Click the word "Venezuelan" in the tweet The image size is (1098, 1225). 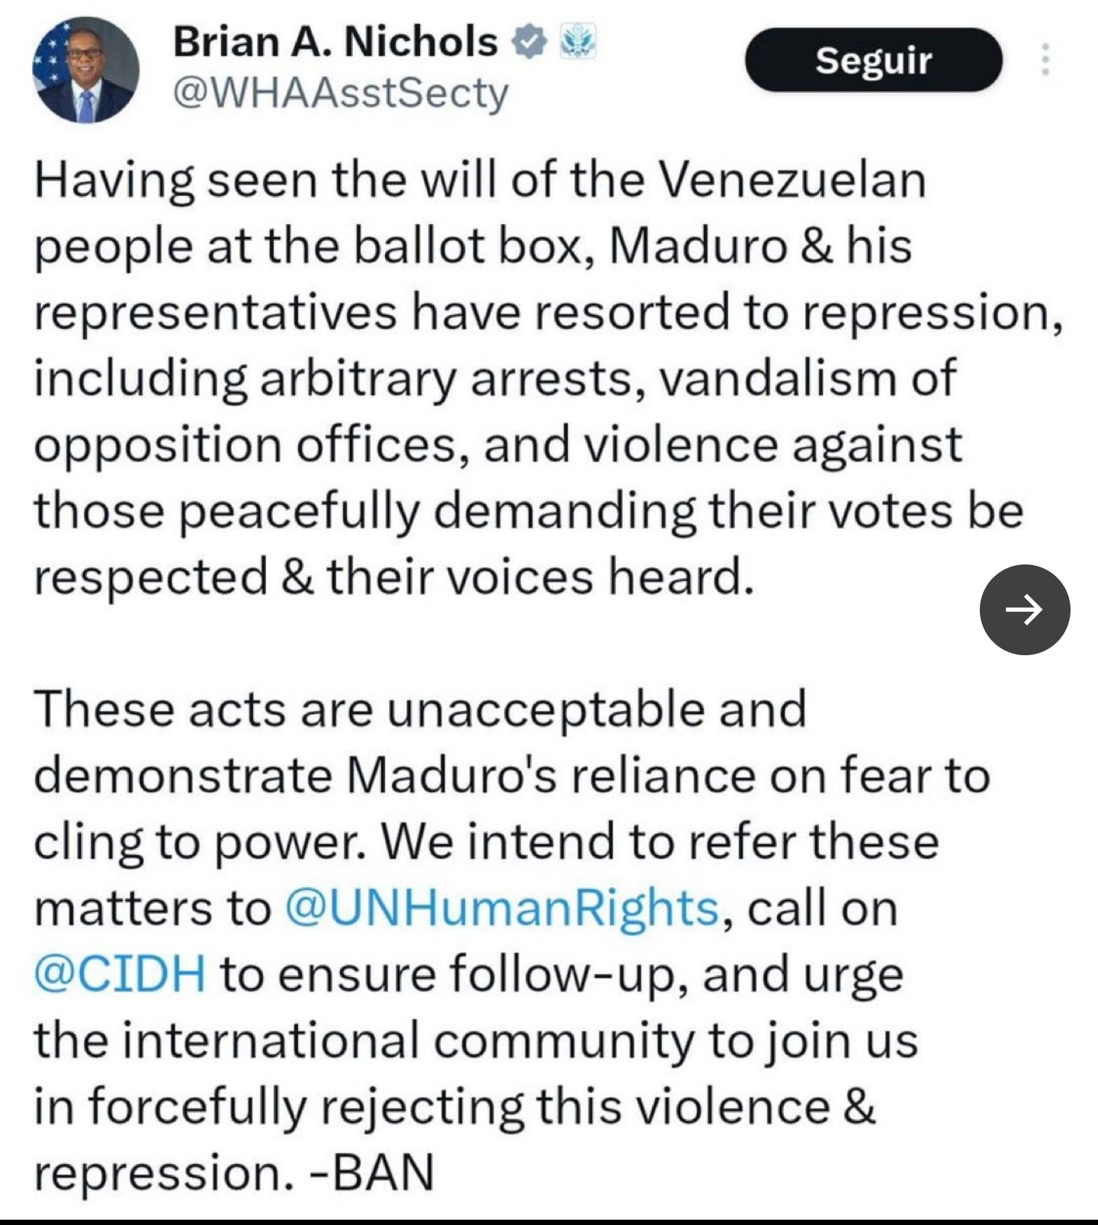coord(791,180)
